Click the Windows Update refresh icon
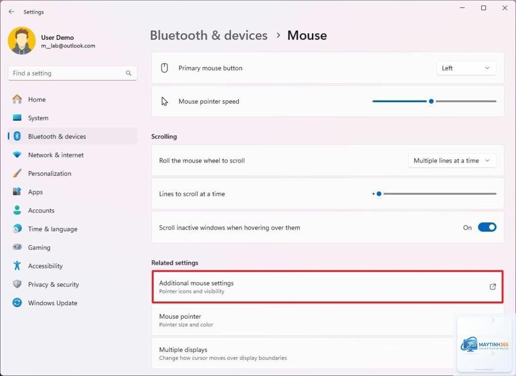This screenshot has height=376, width=516. (x=17, y=303)
